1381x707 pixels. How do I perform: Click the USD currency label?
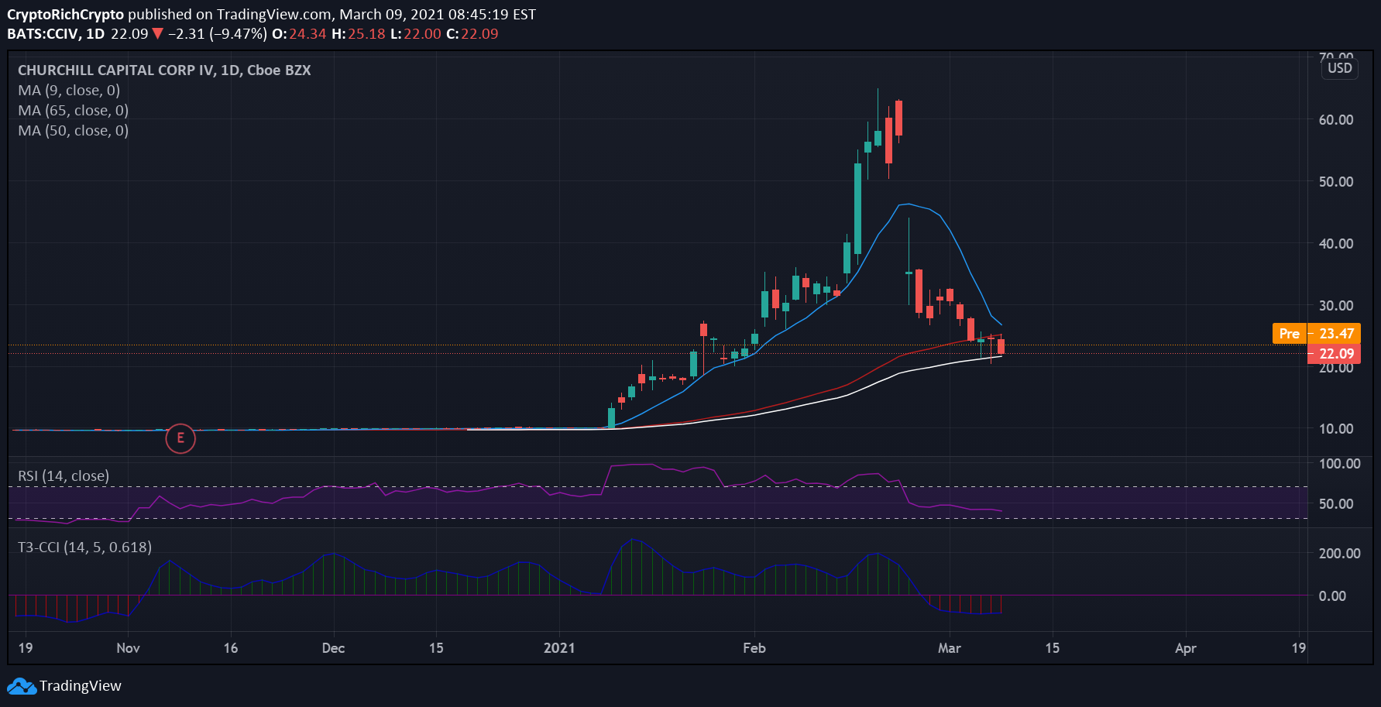click(1340, 68)
